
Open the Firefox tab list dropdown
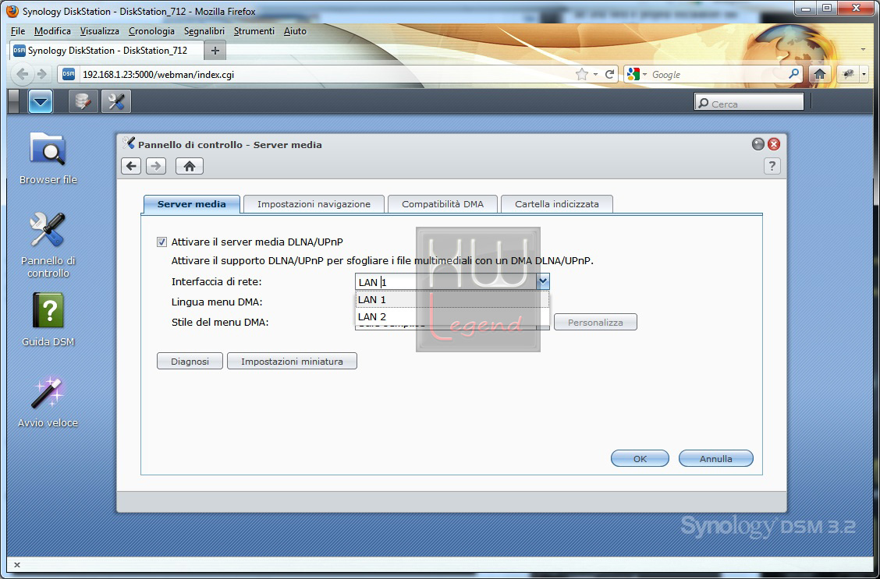pos(863,50)
